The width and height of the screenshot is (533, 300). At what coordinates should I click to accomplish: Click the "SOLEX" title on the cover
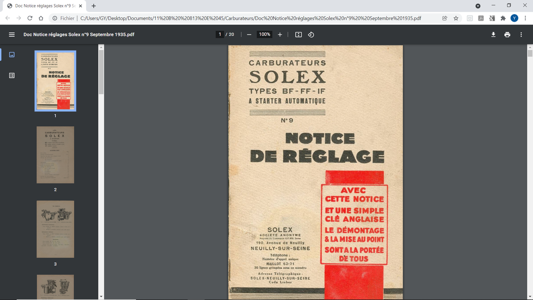[x=287, y=77]
